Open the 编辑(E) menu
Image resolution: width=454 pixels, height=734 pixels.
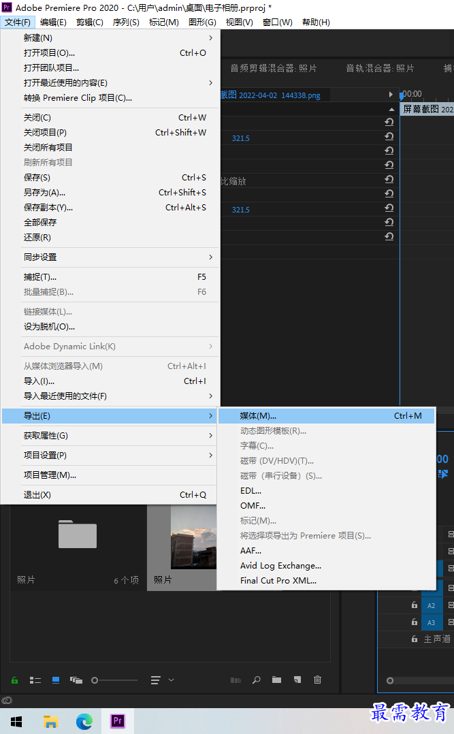[x=53, y=22]
